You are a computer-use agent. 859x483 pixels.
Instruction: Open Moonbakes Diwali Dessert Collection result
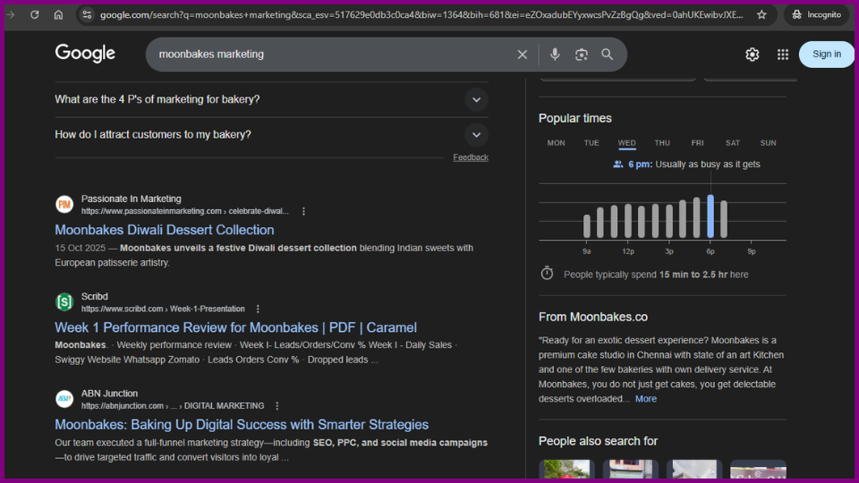pos(165,230)
